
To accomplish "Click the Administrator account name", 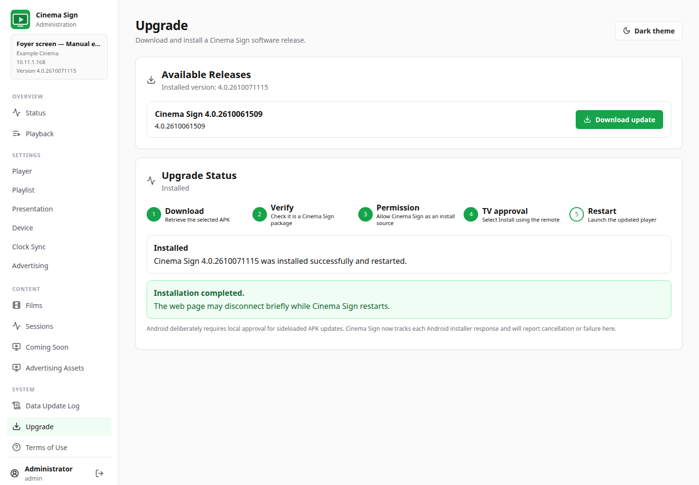I will [x=49, y=469].
